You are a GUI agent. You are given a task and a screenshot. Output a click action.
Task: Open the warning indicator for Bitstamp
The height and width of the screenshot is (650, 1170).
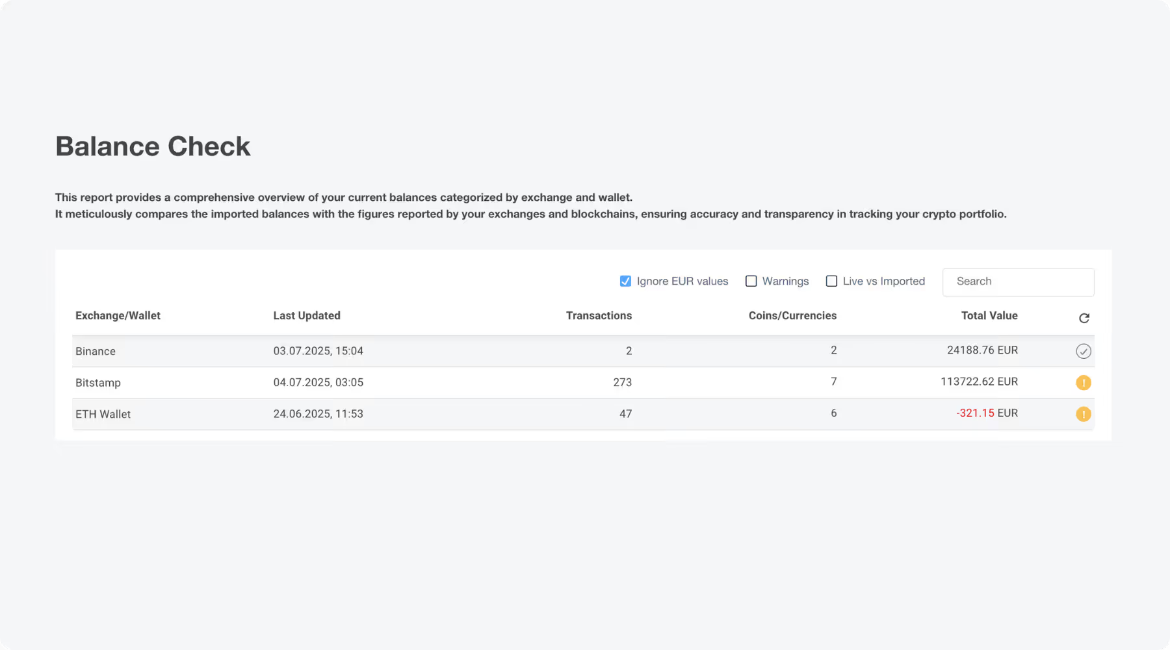point(1083,382)
